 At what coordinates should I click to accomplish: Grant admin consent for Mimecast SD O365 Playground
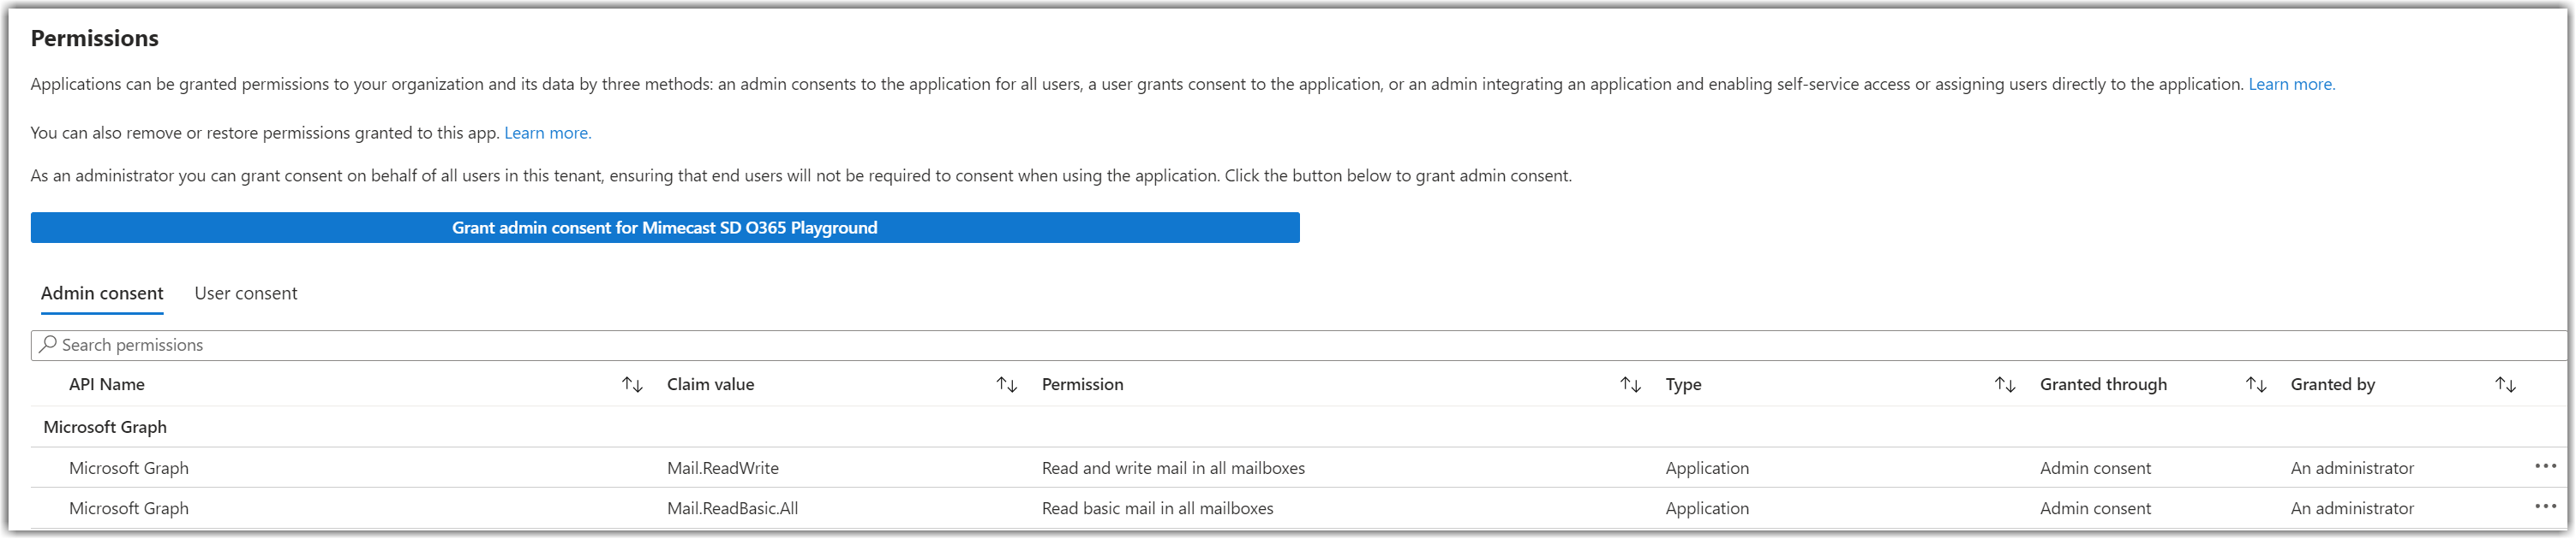pyautogui.click(x=665, y=228)
